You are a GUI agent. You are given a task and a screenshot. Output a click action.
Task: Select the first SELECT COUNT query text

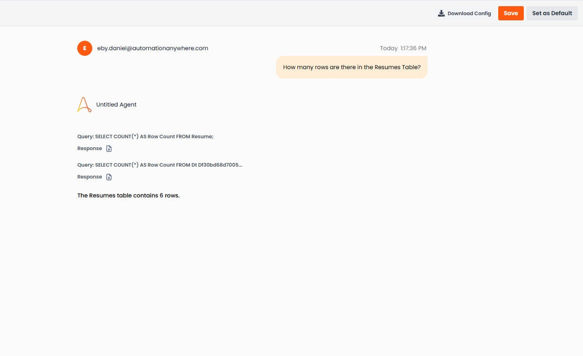[145, 136]
